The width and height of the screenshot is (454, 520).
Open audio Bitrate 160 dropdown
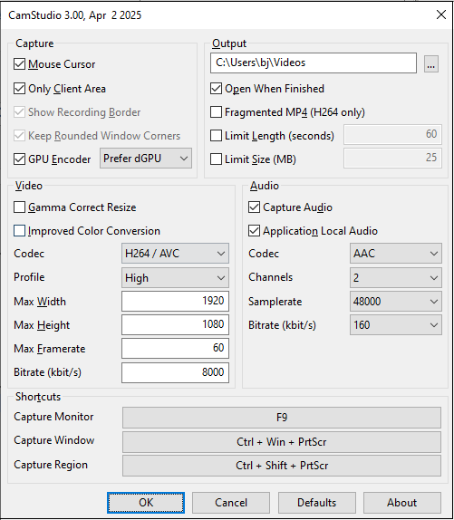click(x=396, y=324)
